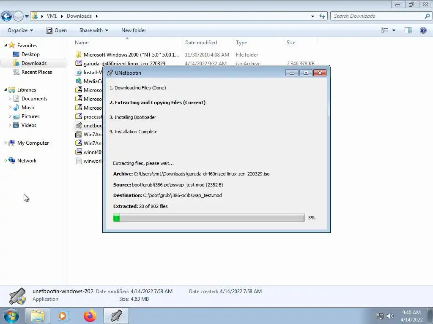Click the Explorer Help icon
The height and width of the screenshot is (324, 433).
[423, 30]
